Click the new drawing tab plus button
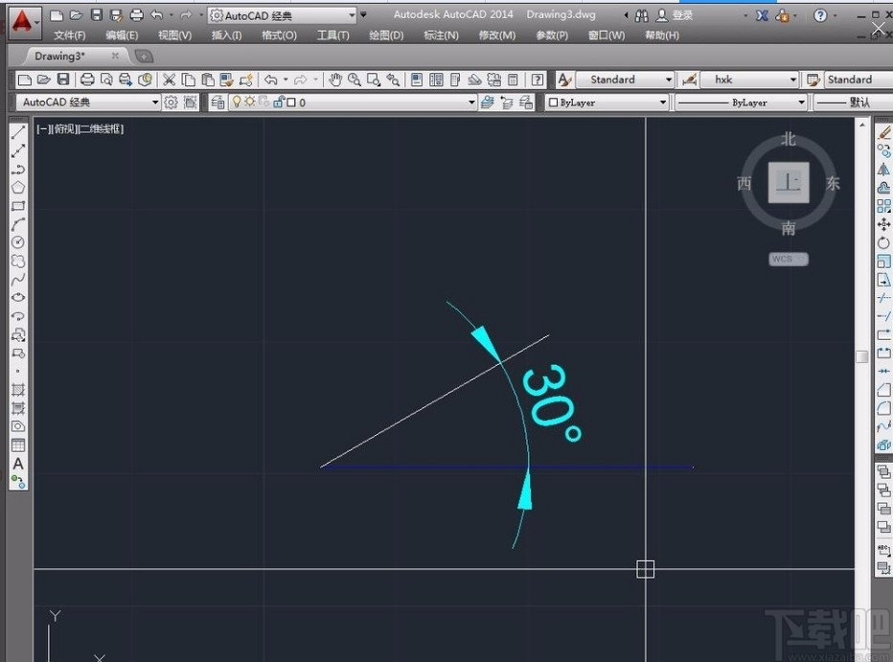Screen dimensions: 893x662 (144, 56)
